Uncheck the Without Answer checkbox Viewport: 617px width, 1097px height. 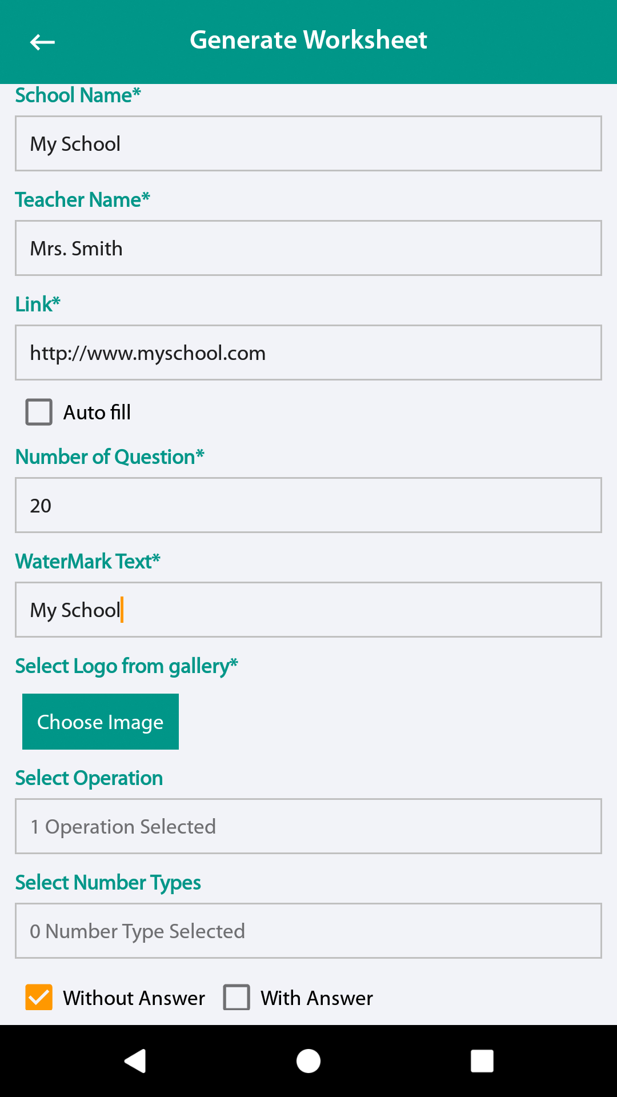point(39,998)
